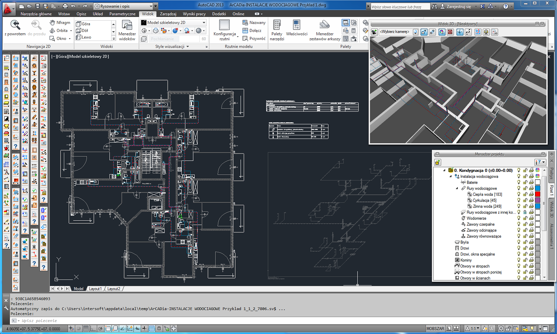Click the binoculars search icon in title bar
Screen dimensions: 557x334
point(434,6)
